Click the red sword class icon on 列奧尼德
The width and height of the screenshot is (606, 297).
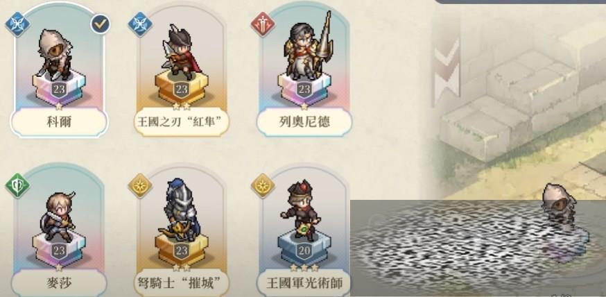tap(263, 24)
